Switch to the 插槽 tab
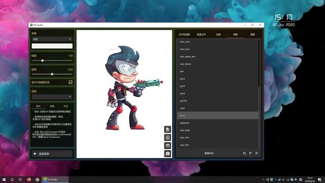 252,35
